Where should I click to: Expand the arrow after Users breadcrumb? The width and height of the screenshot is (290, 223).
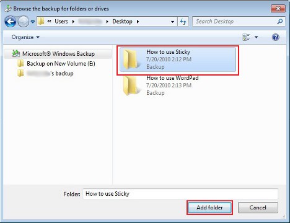[73, 22]
